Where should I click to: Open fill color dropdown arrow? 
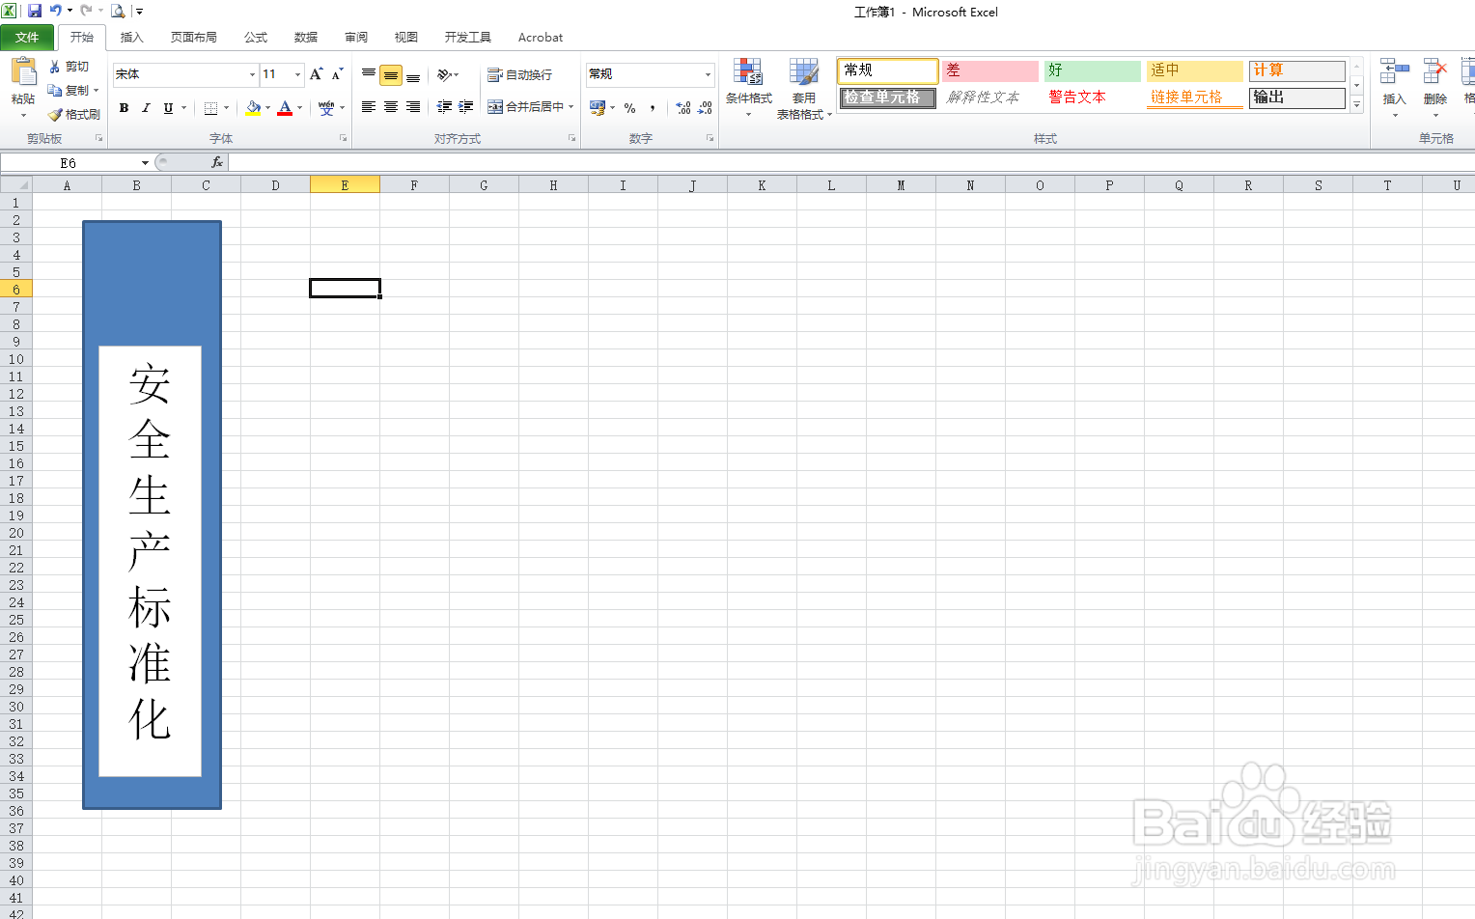point(267,108)
